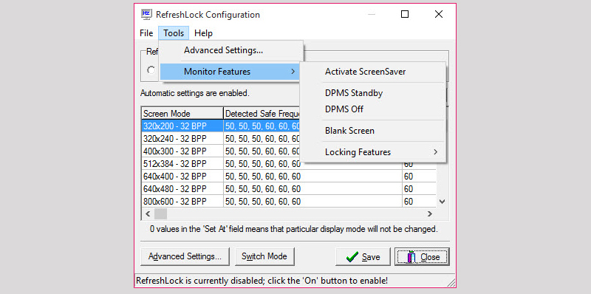Expand the Locking Features submenu
591x294 pixels.
373,152
